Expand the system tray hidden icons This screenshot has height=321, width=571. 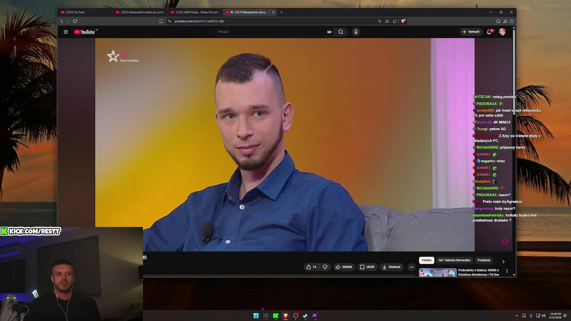[x=517, y=316]
